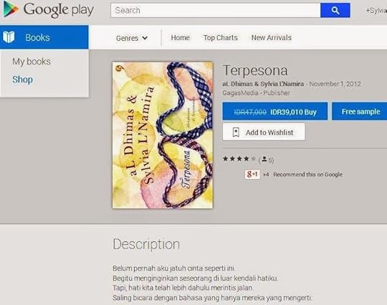The image size is (387, 305).
Task: Click the blue magnifier search button
Action: click(335, 10)
